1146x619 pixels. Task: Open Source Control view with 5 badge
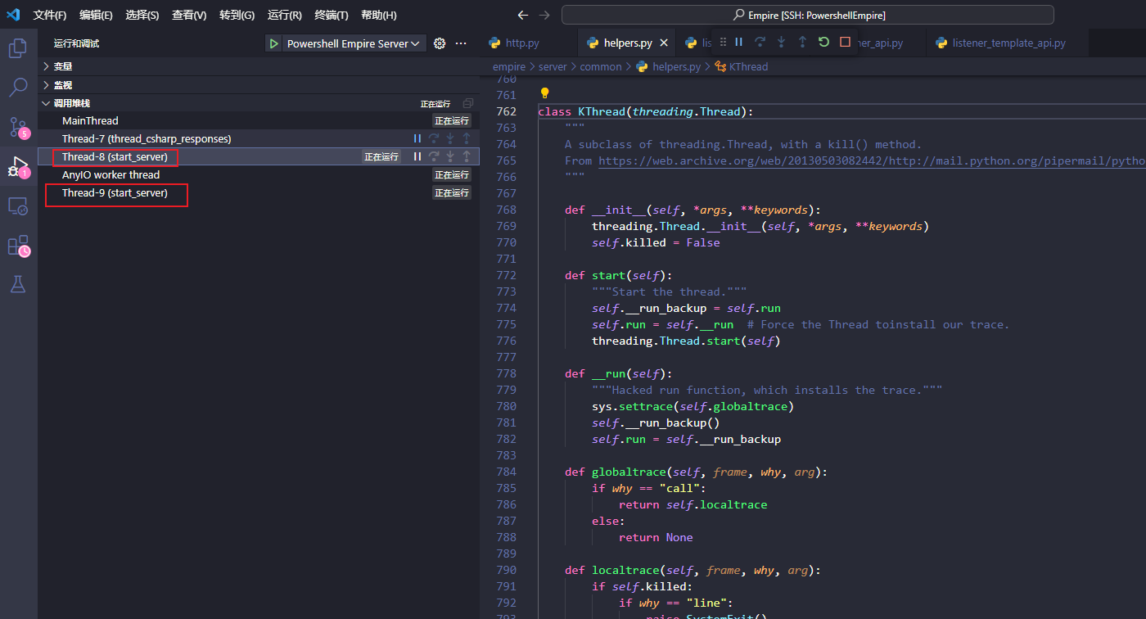tap(18, 127)
